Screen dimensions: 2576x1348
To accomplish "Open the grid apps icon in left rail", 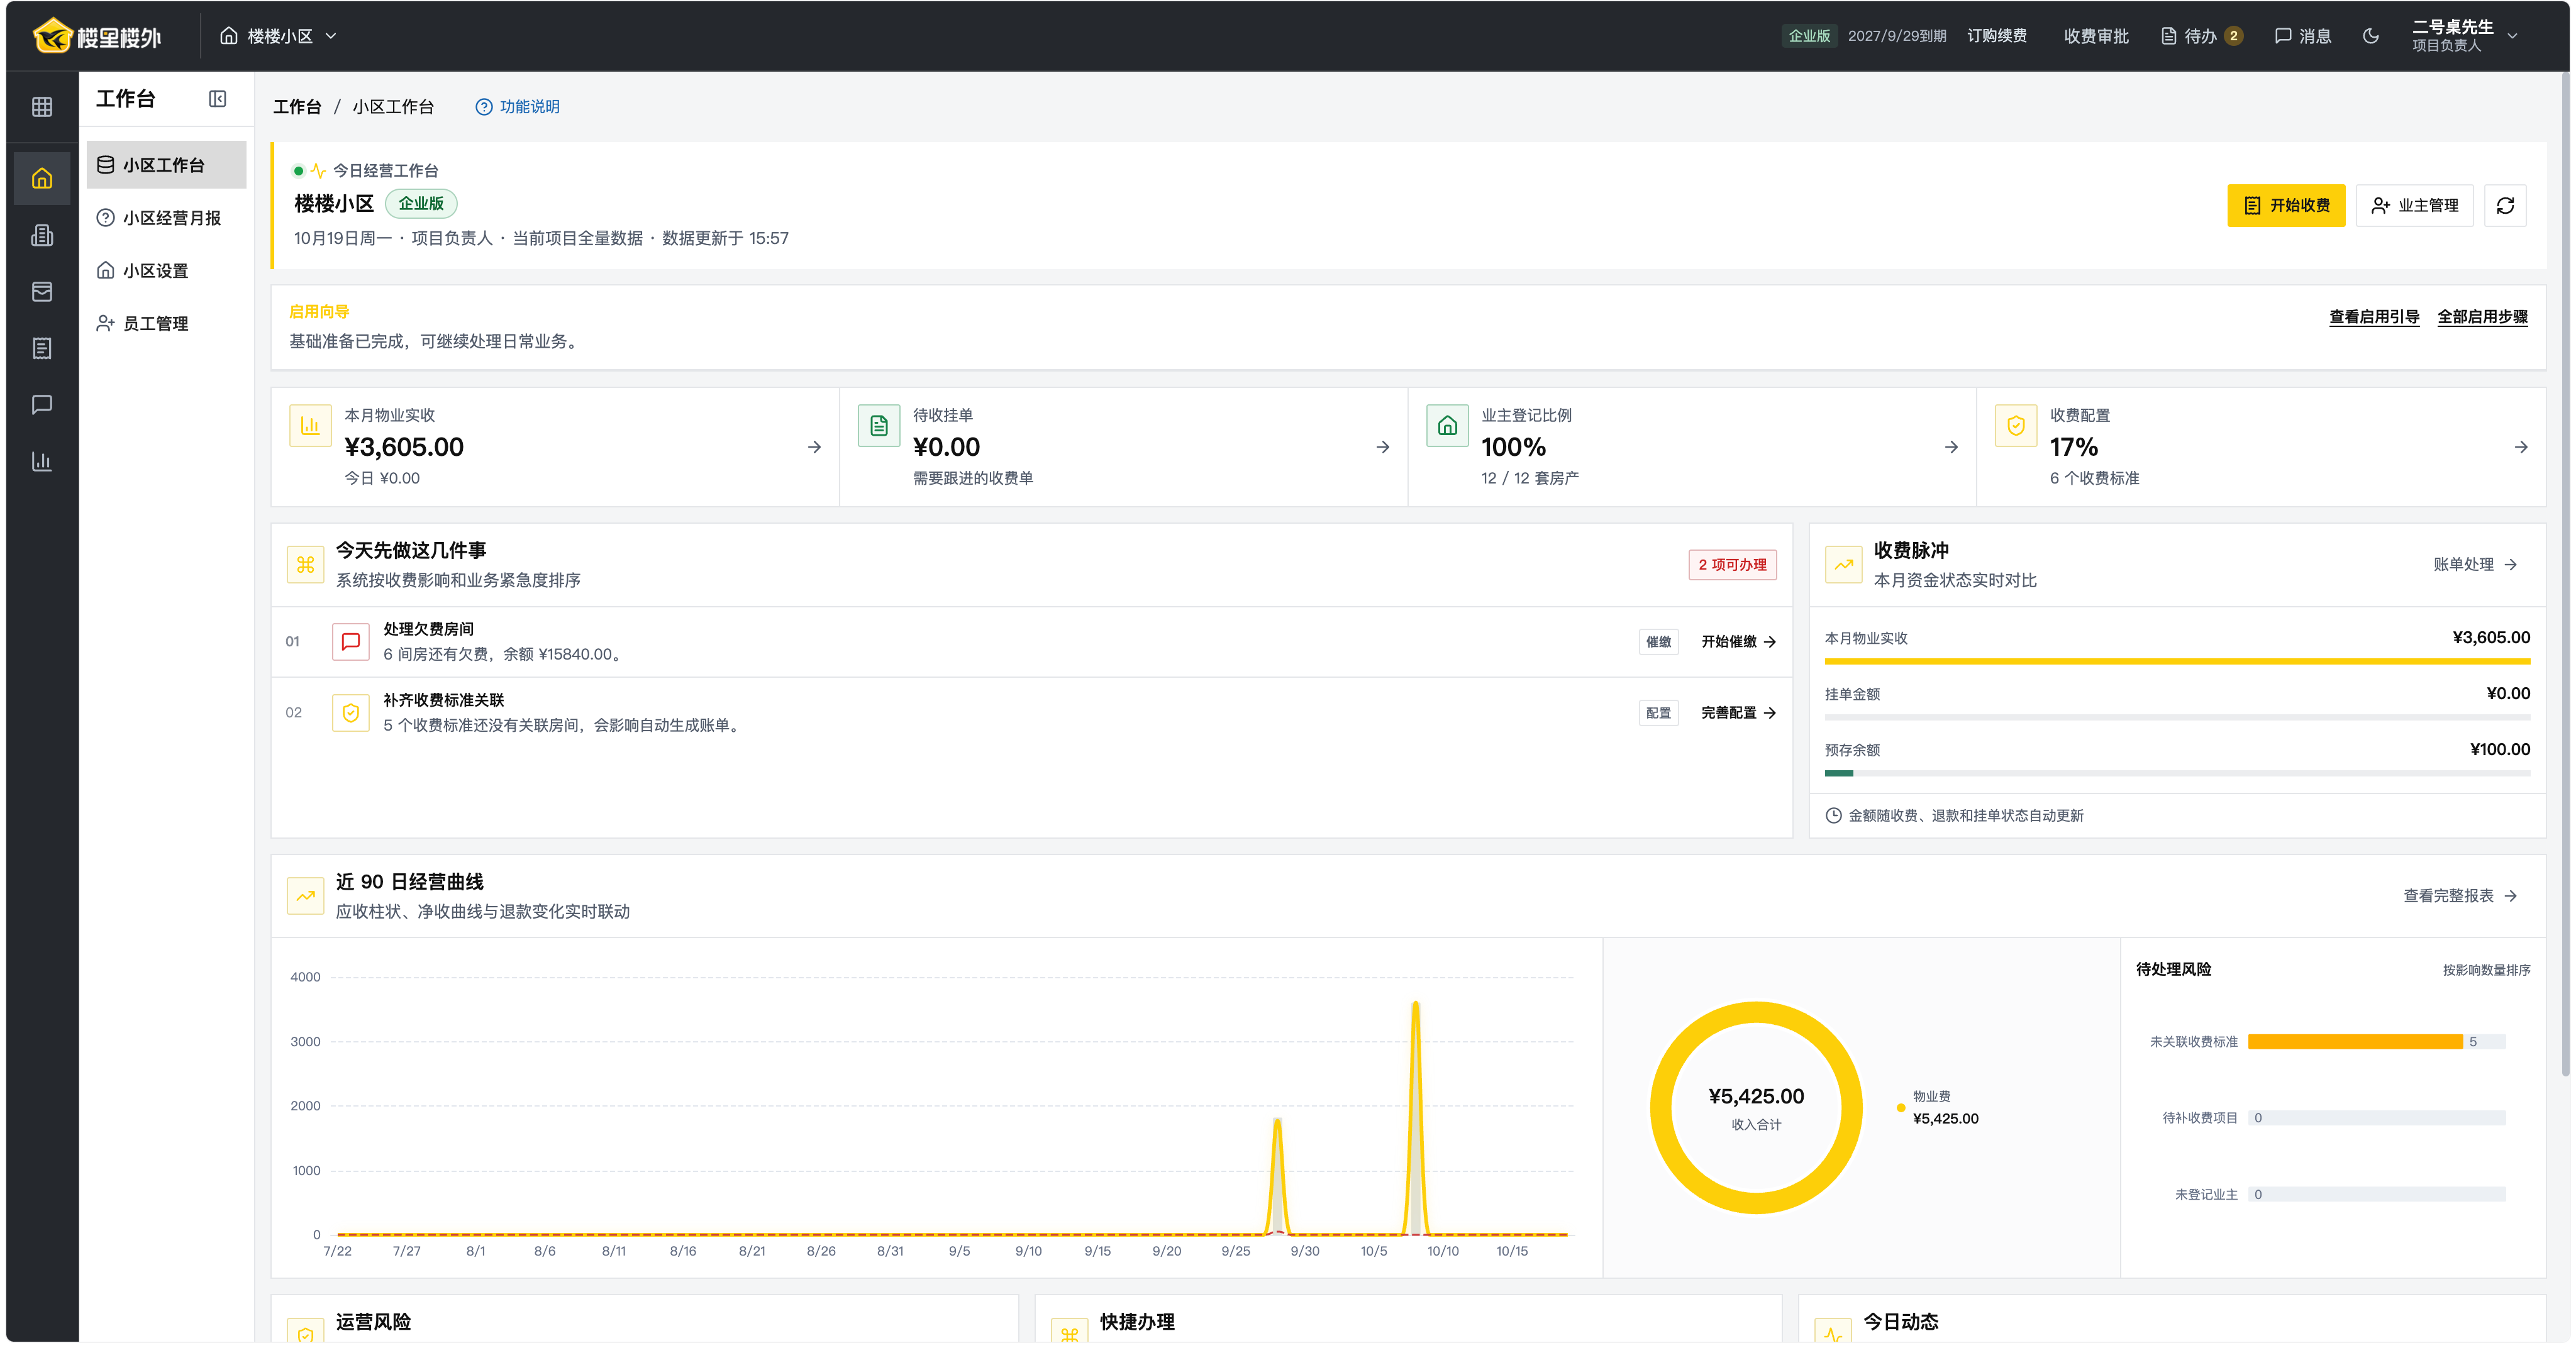I will (x=42, y=107).
